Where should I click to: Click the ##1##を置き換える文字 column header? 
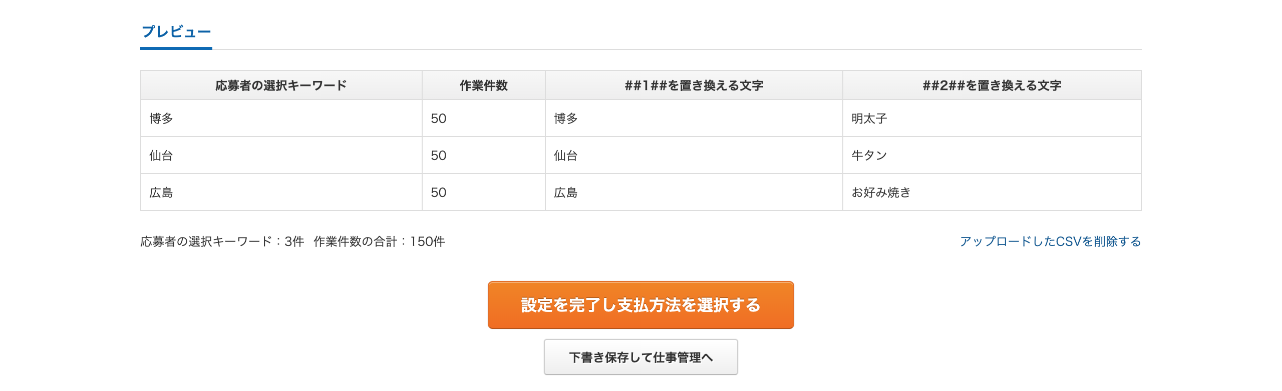[x=694, y=85]
